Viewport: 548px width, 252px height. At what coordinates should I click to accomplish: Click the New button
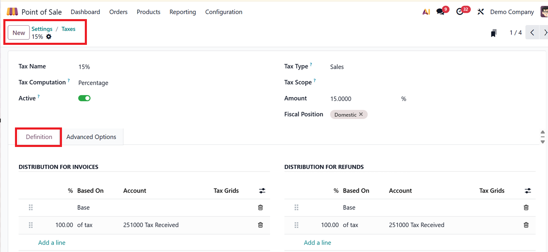(x=19, y=33)
